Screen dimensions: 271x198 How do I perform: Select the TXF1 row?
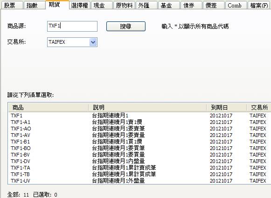click(x=139, y=116)
